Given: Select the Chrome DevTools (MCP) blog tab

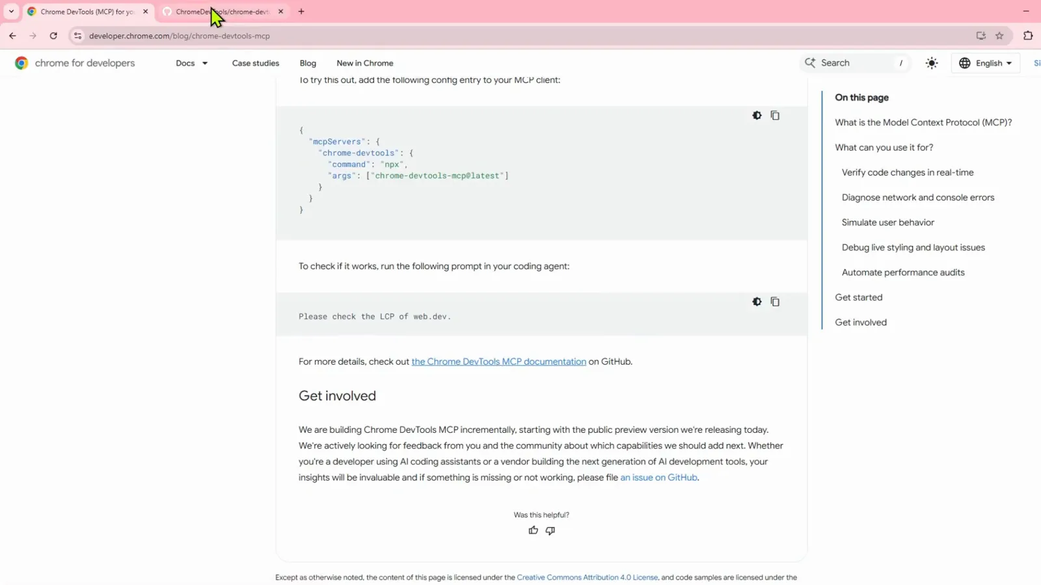Looking at the screenshot, I should pyautogui.click(x=87, y=12).
